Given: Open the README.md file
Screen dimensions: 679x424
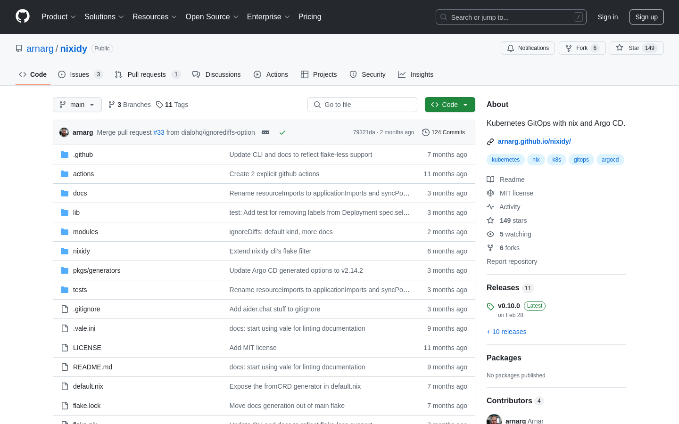Looking at the screenshot, I should 93,367.
